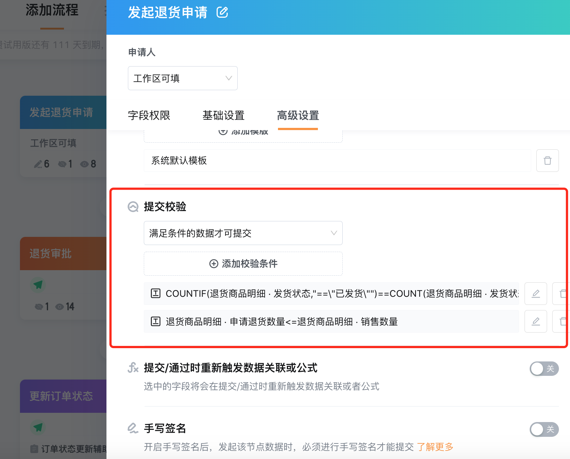Delete the COUNTIF validation rule
This screenshot has width=570, height=459.
pyautogui.click(x=561, y=293)
